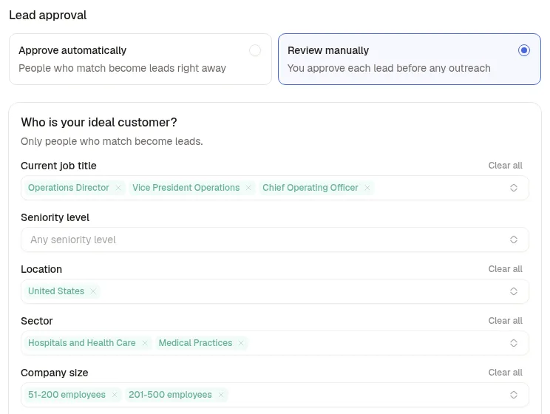Image resolution: width=550 pixels, height=414 pixels.
Task: Click the Any seniority level field
Action: pyautogui.click(x=275, y=240)
